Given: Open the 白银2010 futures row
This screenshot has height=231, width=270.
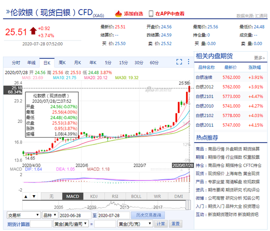Looking at the screenshot, I should click(x=230, y=106).
